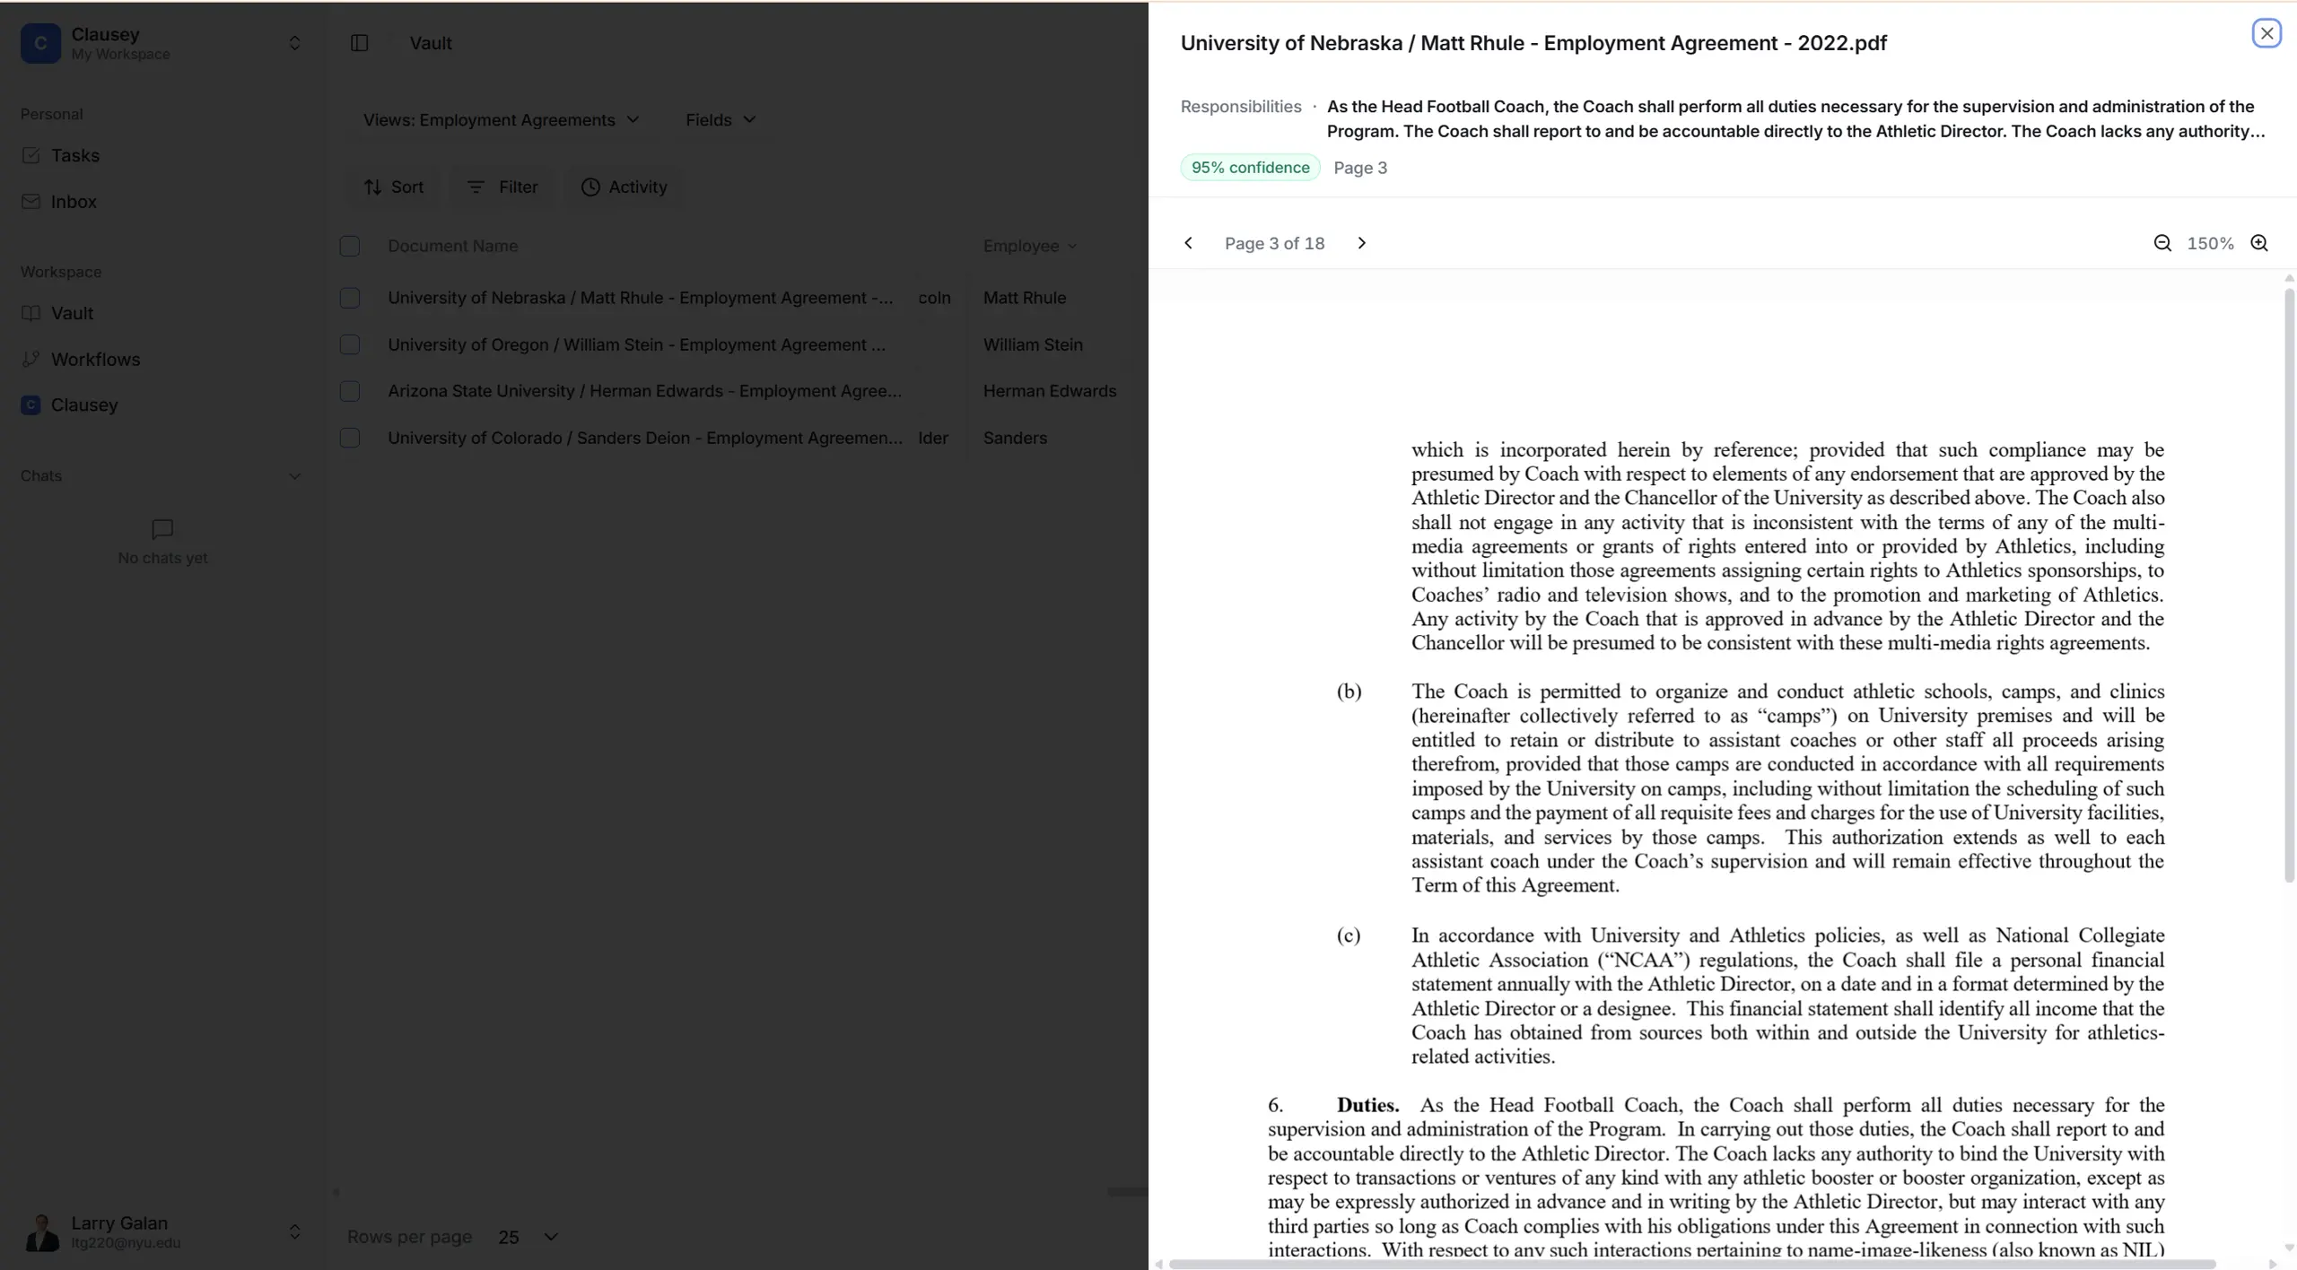
Task: Open the Inbox from the sidebar
Action: [73, 202]
